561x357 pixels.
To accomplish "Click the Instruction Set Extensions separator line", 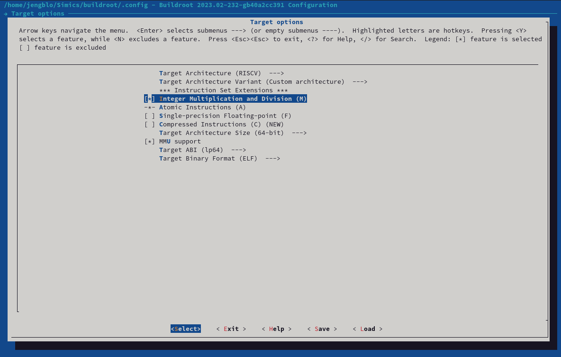I will coord(223,90).
